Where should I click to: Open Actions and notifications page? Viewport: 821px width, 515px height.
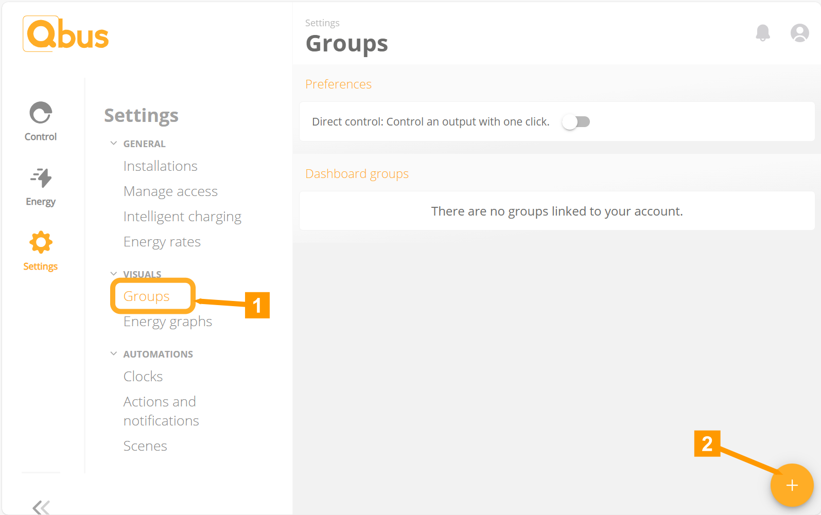click(161, 411)
